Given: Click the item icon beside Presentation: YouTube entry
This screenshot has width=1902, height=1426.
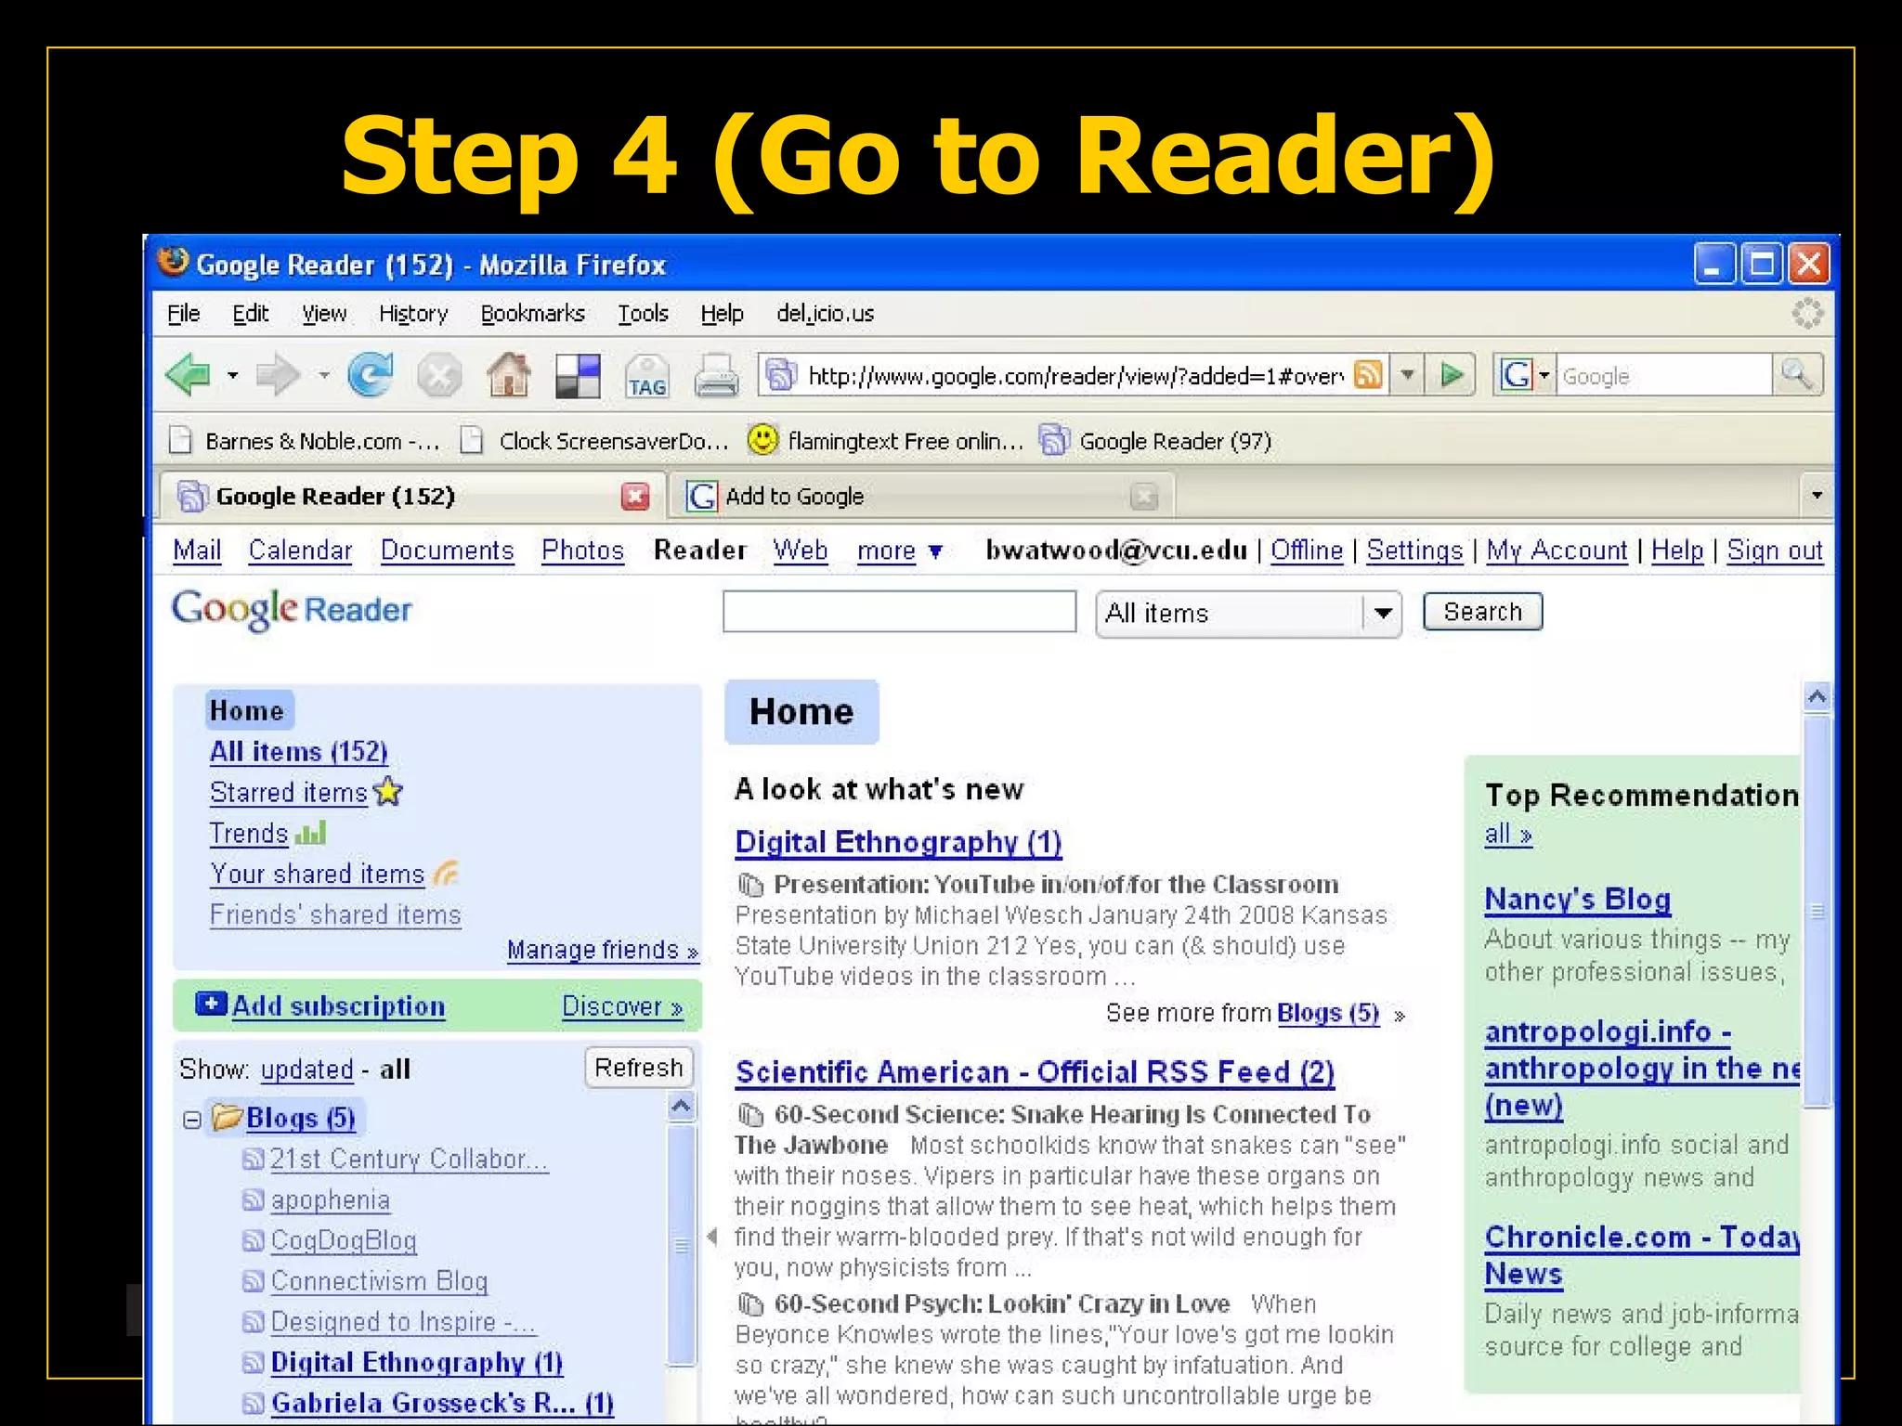Looking at the screenshot, I should click(750, 884).
